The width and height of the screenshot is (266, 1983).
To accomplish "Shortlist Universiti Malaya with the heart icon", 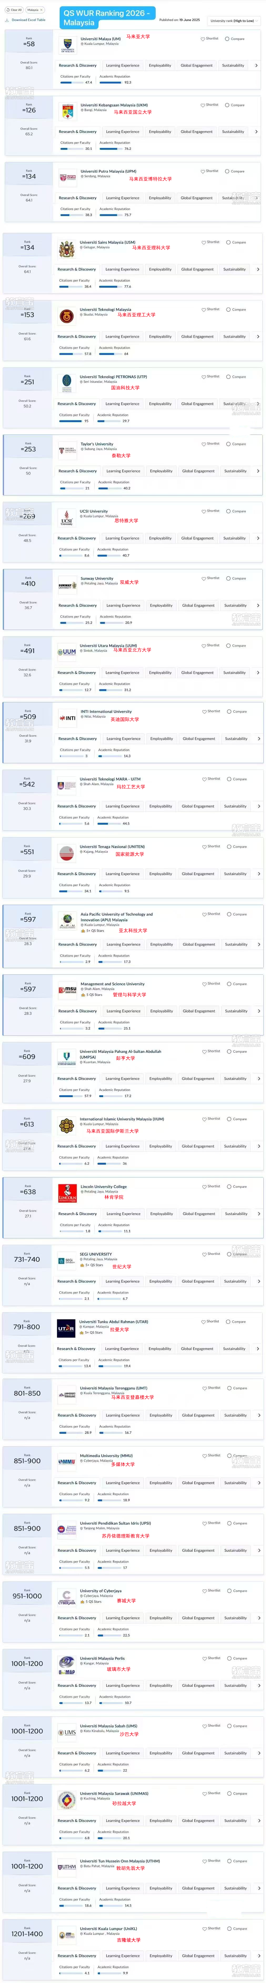I will tap(203, 38).
